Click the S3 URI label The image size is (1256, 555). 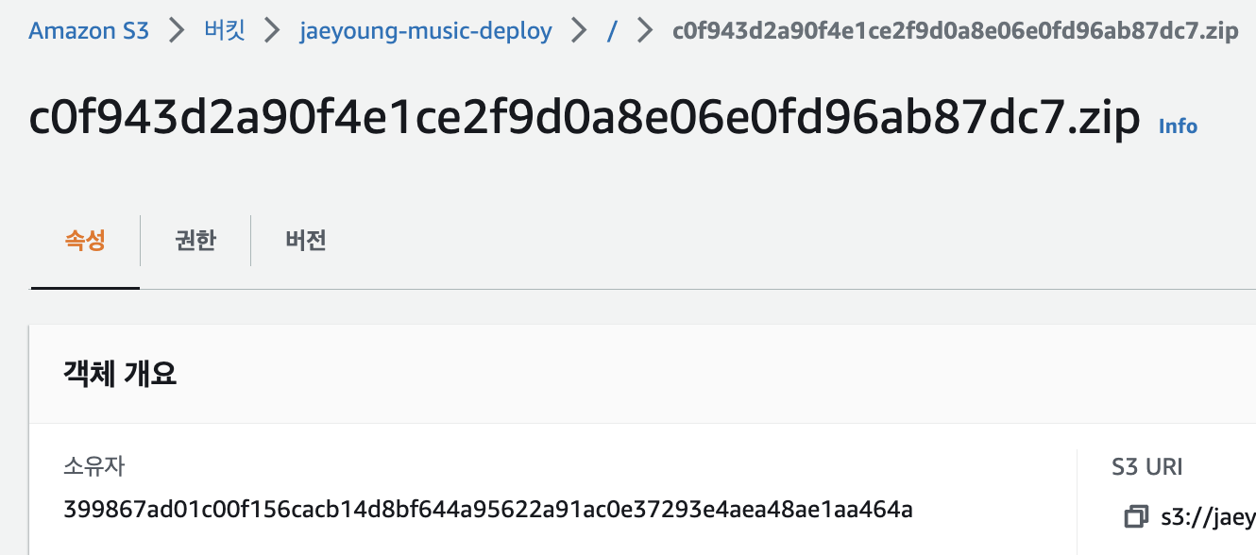[x=1146, y=466]
